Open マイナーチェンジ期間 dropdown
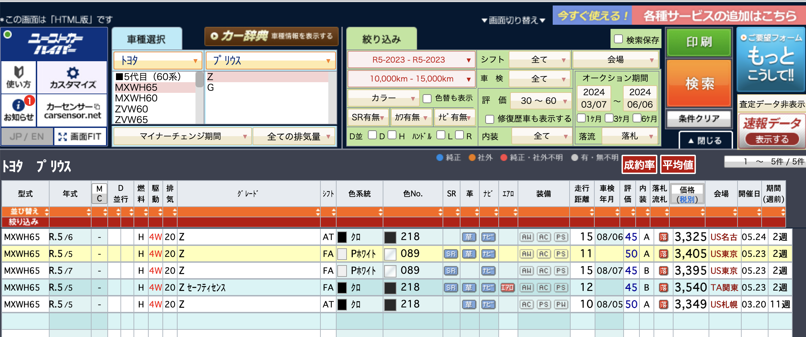This screenshot has height=337, width=806. 182,137
